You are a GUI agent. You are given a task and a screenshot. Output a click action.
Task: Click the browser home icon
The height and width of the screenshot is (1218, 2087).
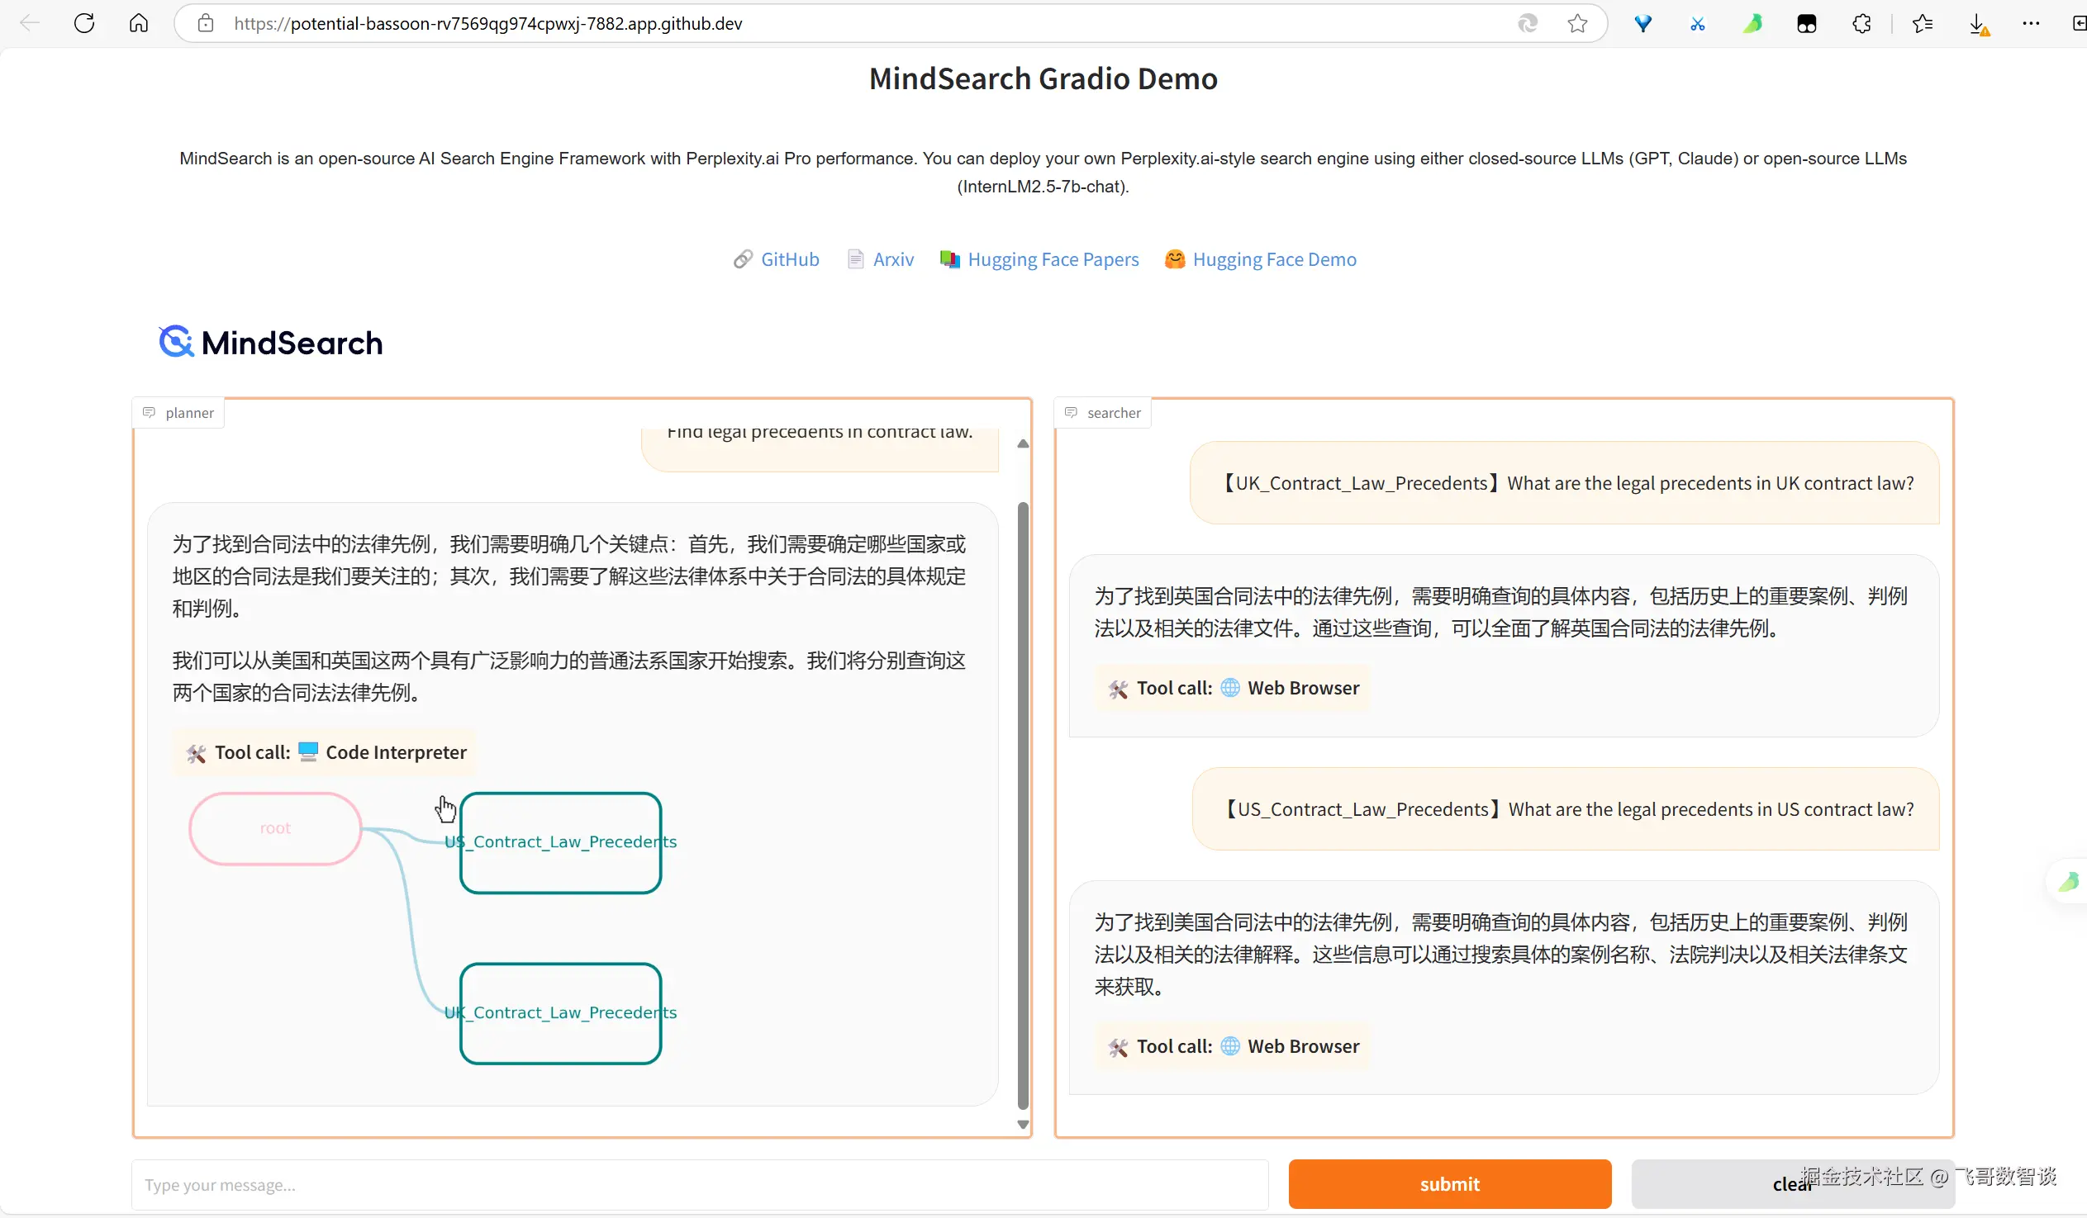139,23
